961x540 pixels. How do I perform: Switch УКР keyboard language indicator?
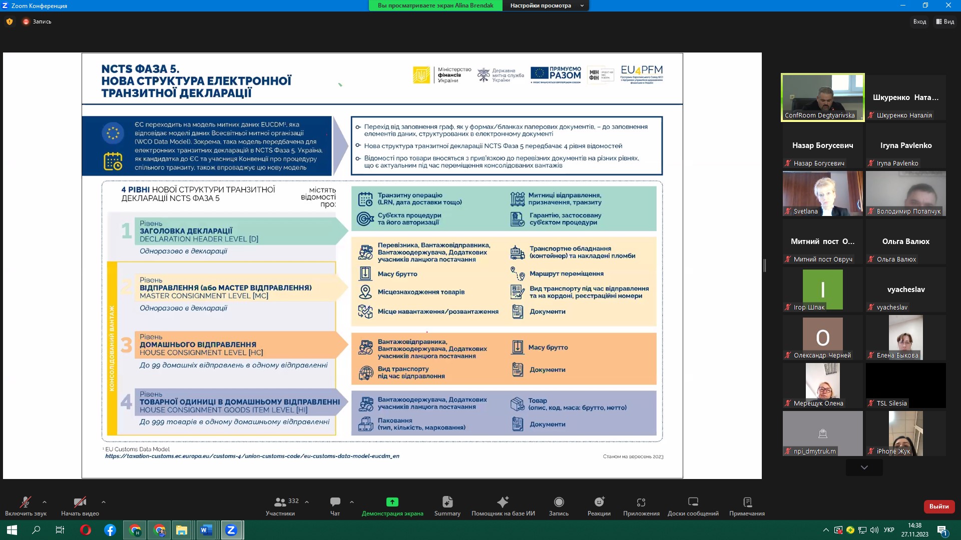tap(889, 530)
